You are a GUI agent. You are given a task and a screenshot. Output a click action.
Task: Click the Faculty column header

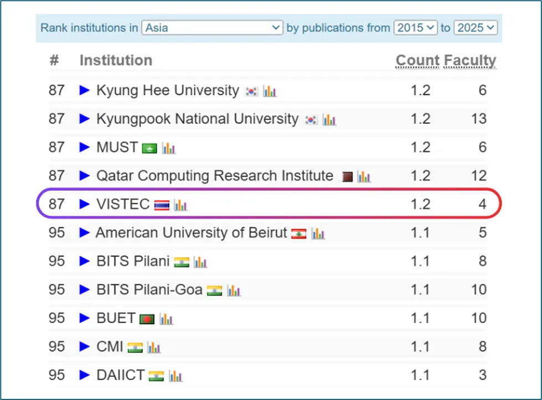pyautogui.click(x=470, y=61)
